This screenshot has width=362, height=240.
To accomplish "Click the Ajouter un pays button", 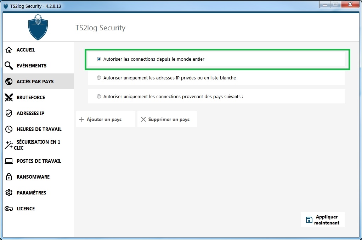I will [106, 119].
